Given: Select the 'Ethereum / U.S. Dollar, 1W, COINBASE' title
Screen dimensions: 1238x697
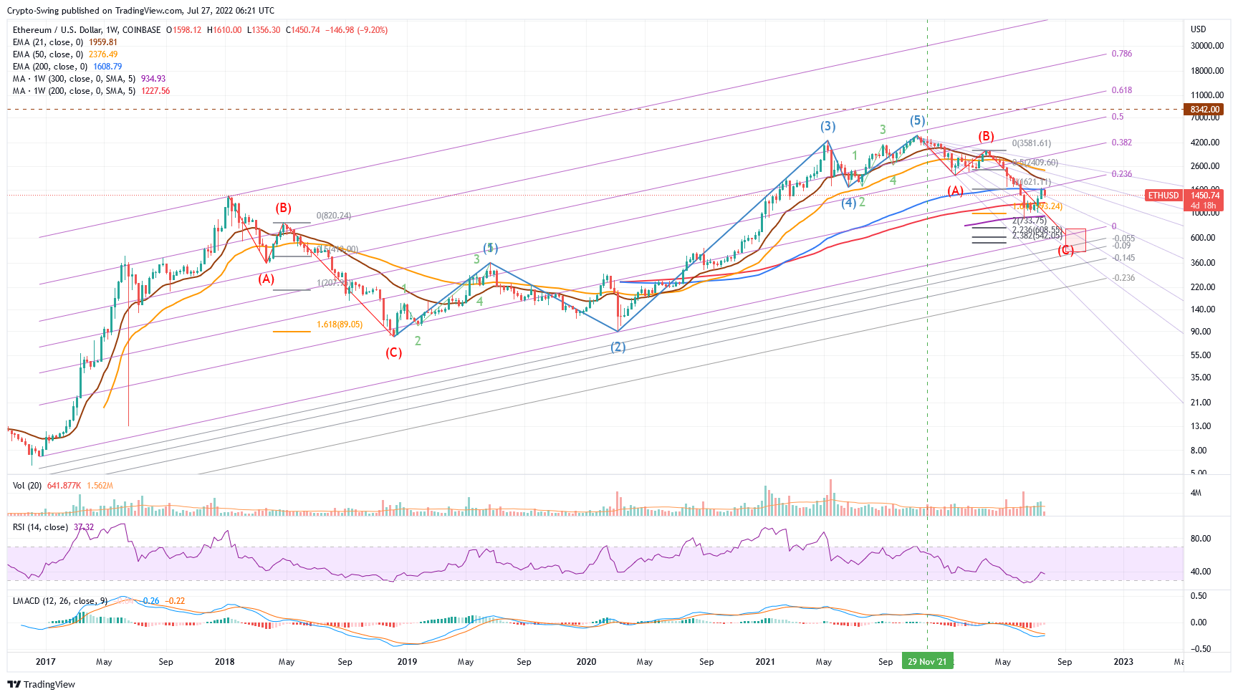Looking at the screenshot, I should [87, 30].
